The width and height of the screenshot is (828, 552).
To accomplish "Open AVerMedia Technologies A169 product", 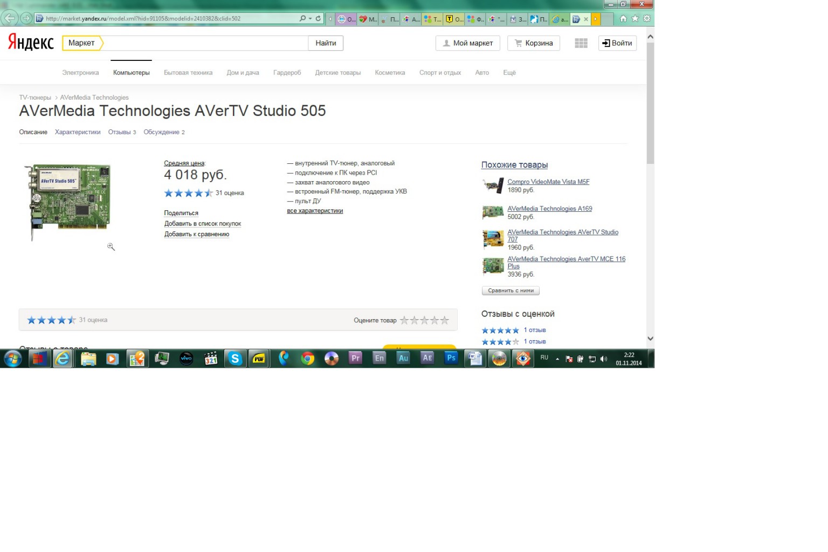I will click(x=550, y=209).
